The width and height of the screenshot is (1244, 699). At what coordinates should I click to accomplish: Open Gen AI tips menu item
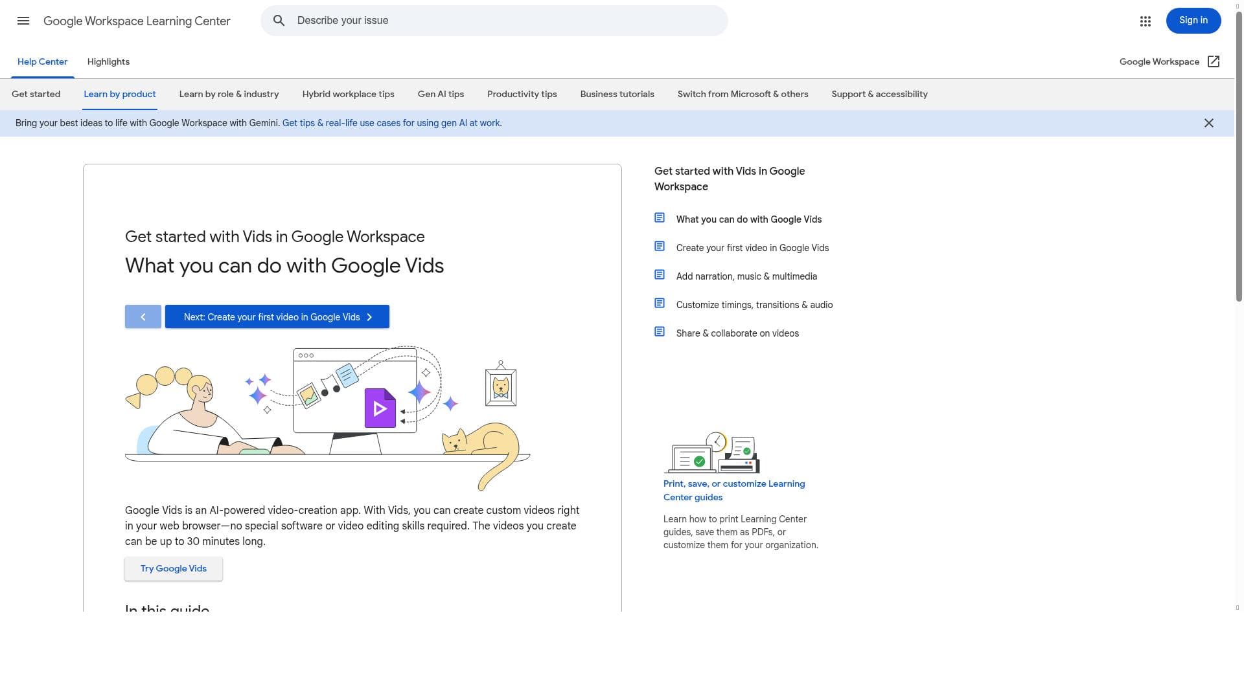[441, 94]
